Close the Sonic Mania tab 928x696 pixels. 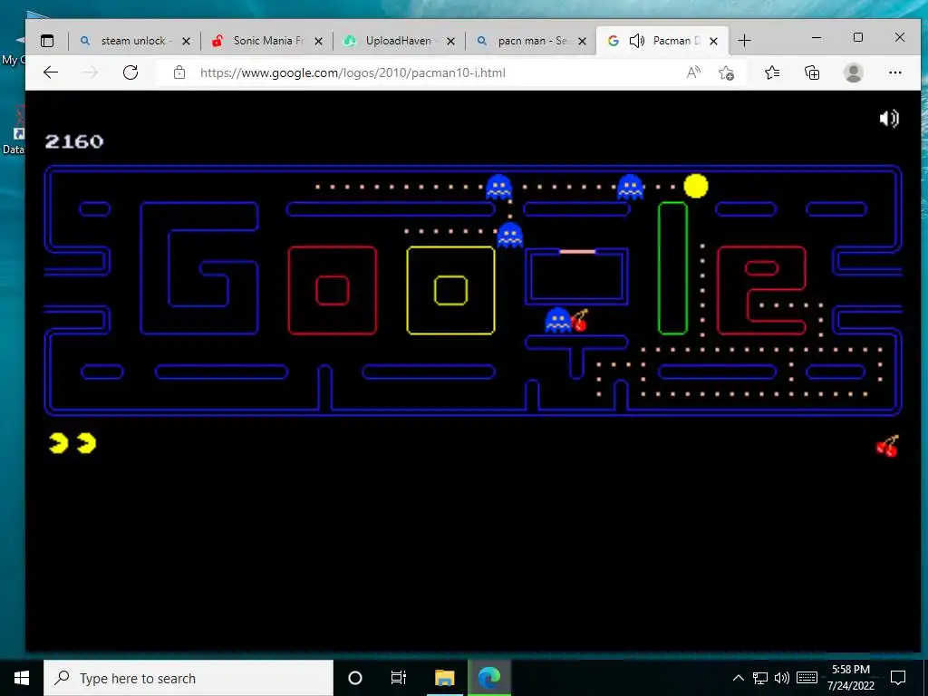pos(318,42)
